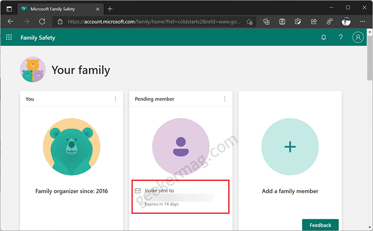The image size is (373, 231).
Task: Click the envelope icon beside invite
Action: point(138,191)
